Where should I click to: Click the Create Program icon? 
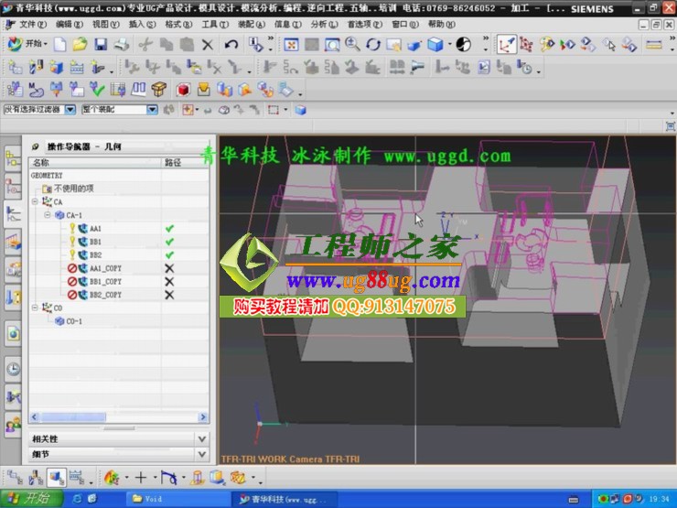click(x=16, y=68)
